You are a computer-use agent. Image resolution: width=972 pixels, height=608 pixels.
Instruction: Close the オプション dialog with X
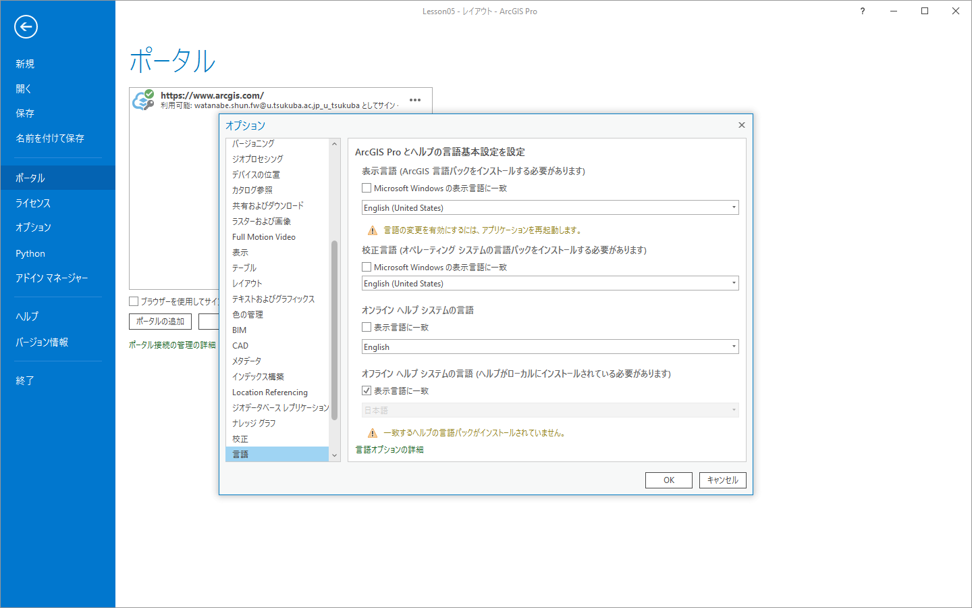tap(741, 125)
